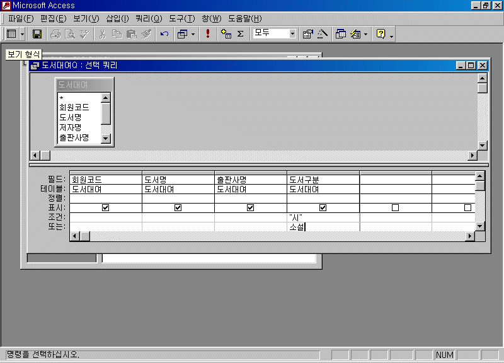Click the Totals sigma icon

pos(240,34)
